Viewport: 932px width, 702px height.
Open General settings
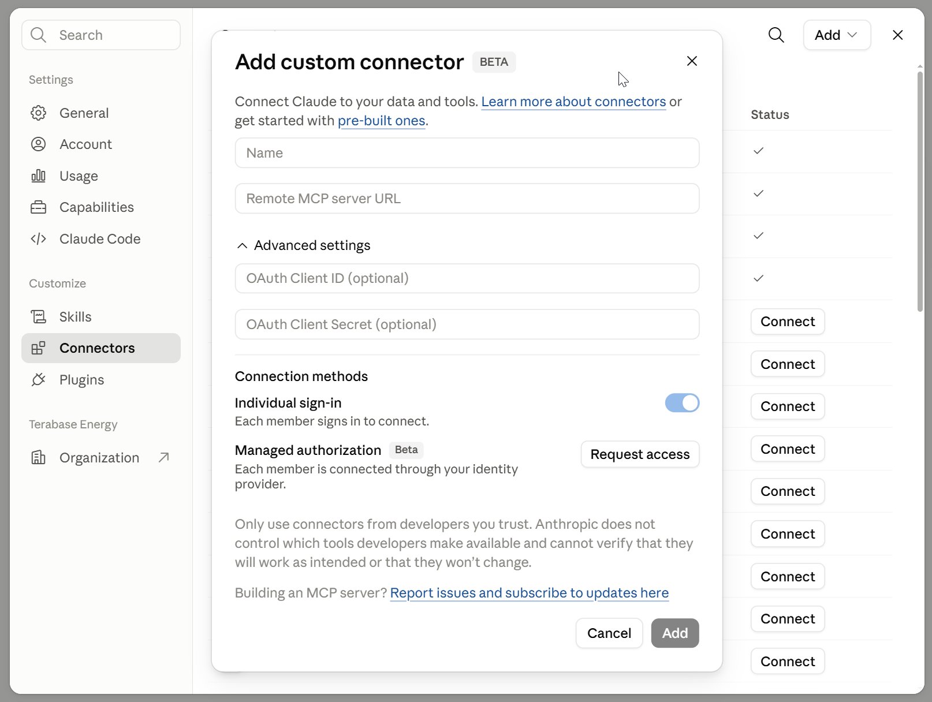point(101,113)
